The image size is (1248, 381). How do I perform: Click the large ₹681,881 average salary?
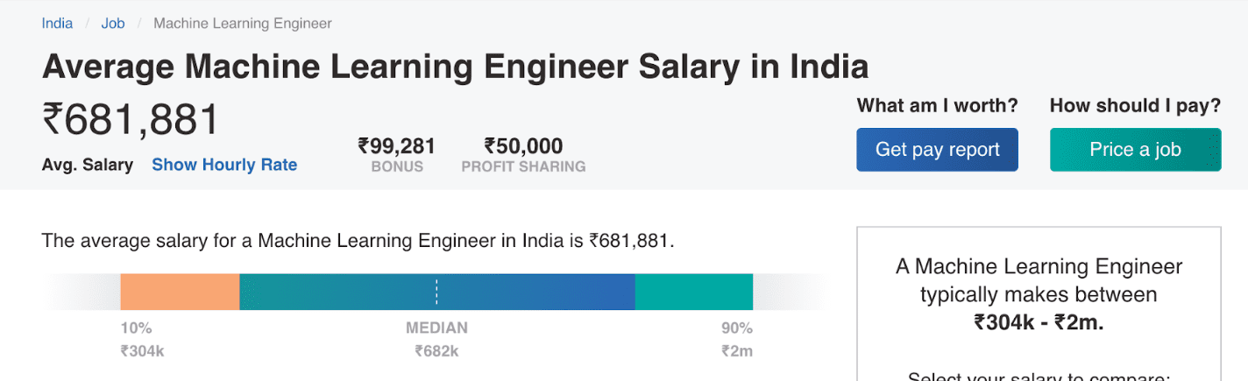coord(131,120)
